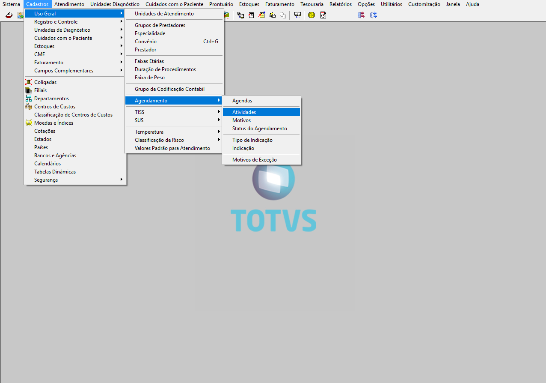Open the Tesouraria menu
Viewport: 546px width, 383px height.
(x=312, y=4)
